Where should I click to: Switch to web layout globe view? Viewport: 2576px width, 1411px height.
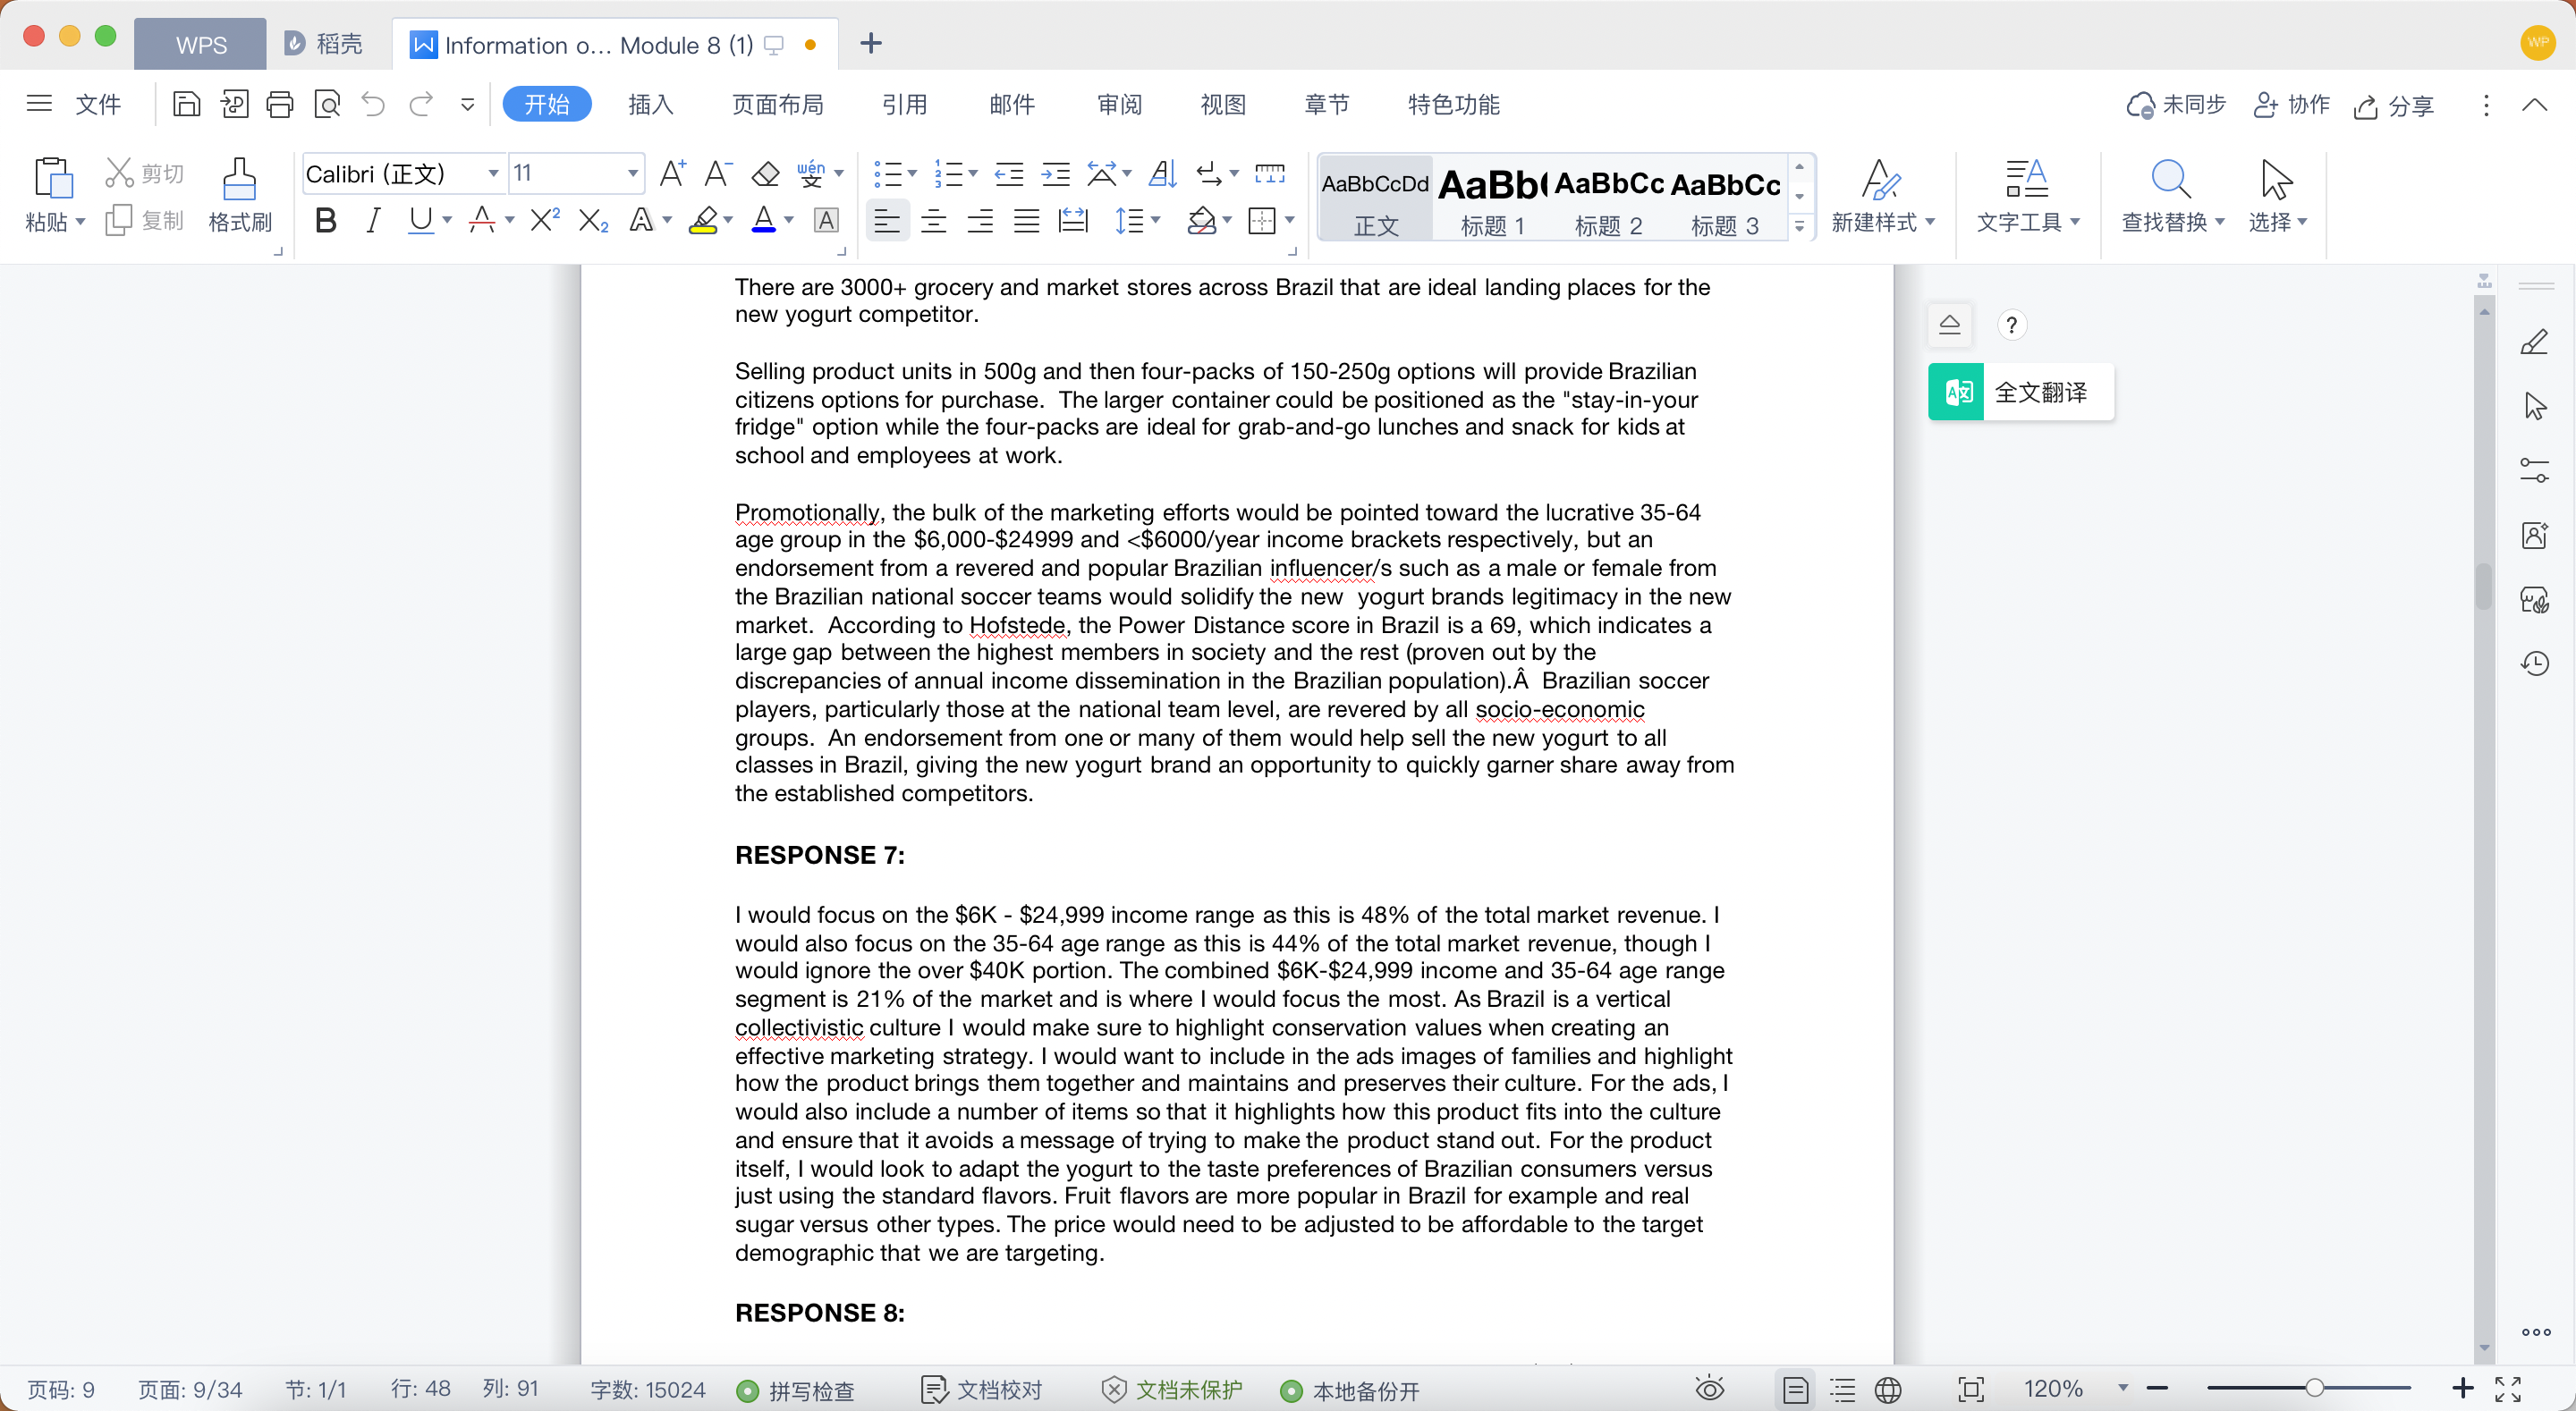click(1888, 1389)
